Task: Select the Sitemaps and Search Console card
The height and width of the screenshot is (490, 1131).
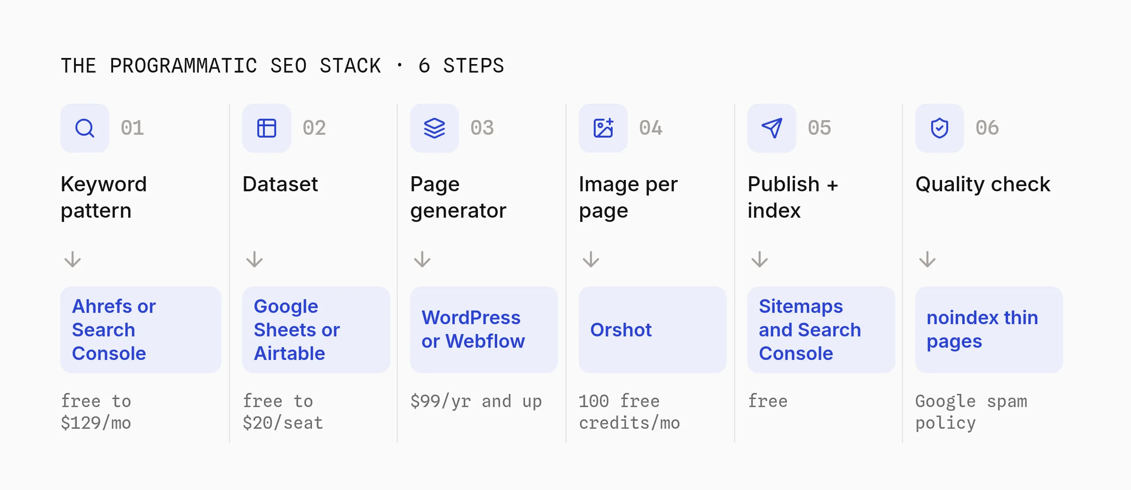Action: point(821,330)
